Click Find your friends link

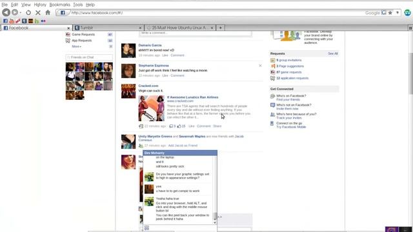[288, 100]
